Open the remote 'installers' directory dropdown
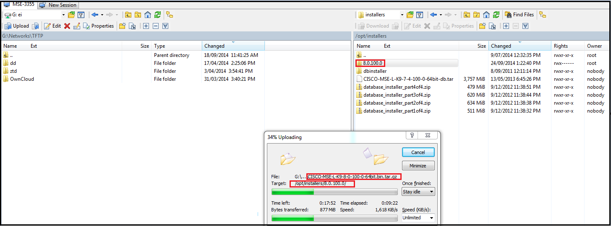The width and height of the screenshot is (611, 226). pos(402,15)
